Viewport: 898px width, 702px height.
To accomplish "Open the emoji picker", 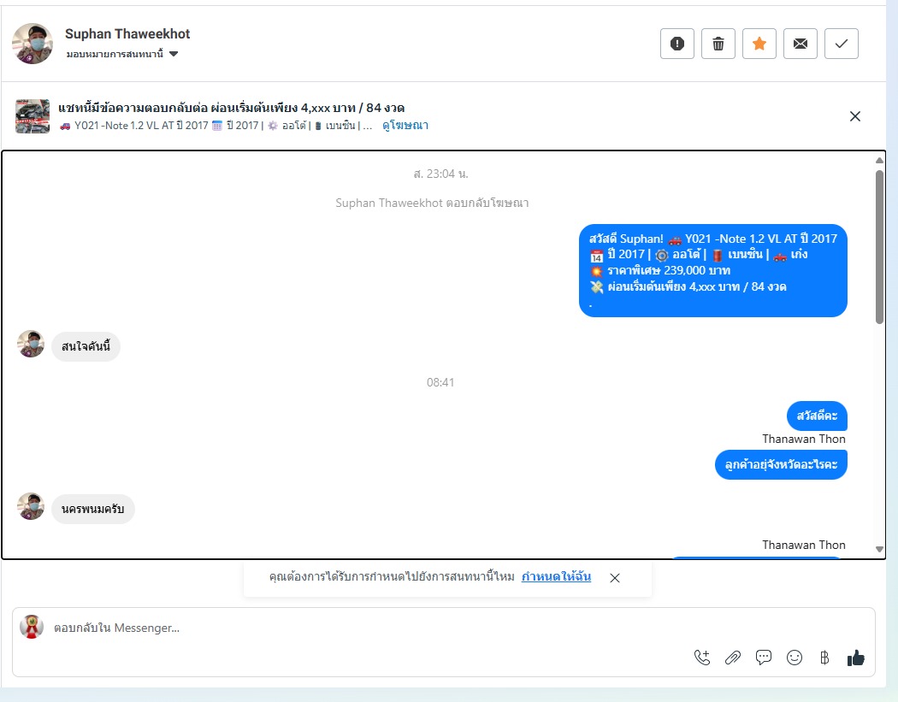I will pos(795,658).
